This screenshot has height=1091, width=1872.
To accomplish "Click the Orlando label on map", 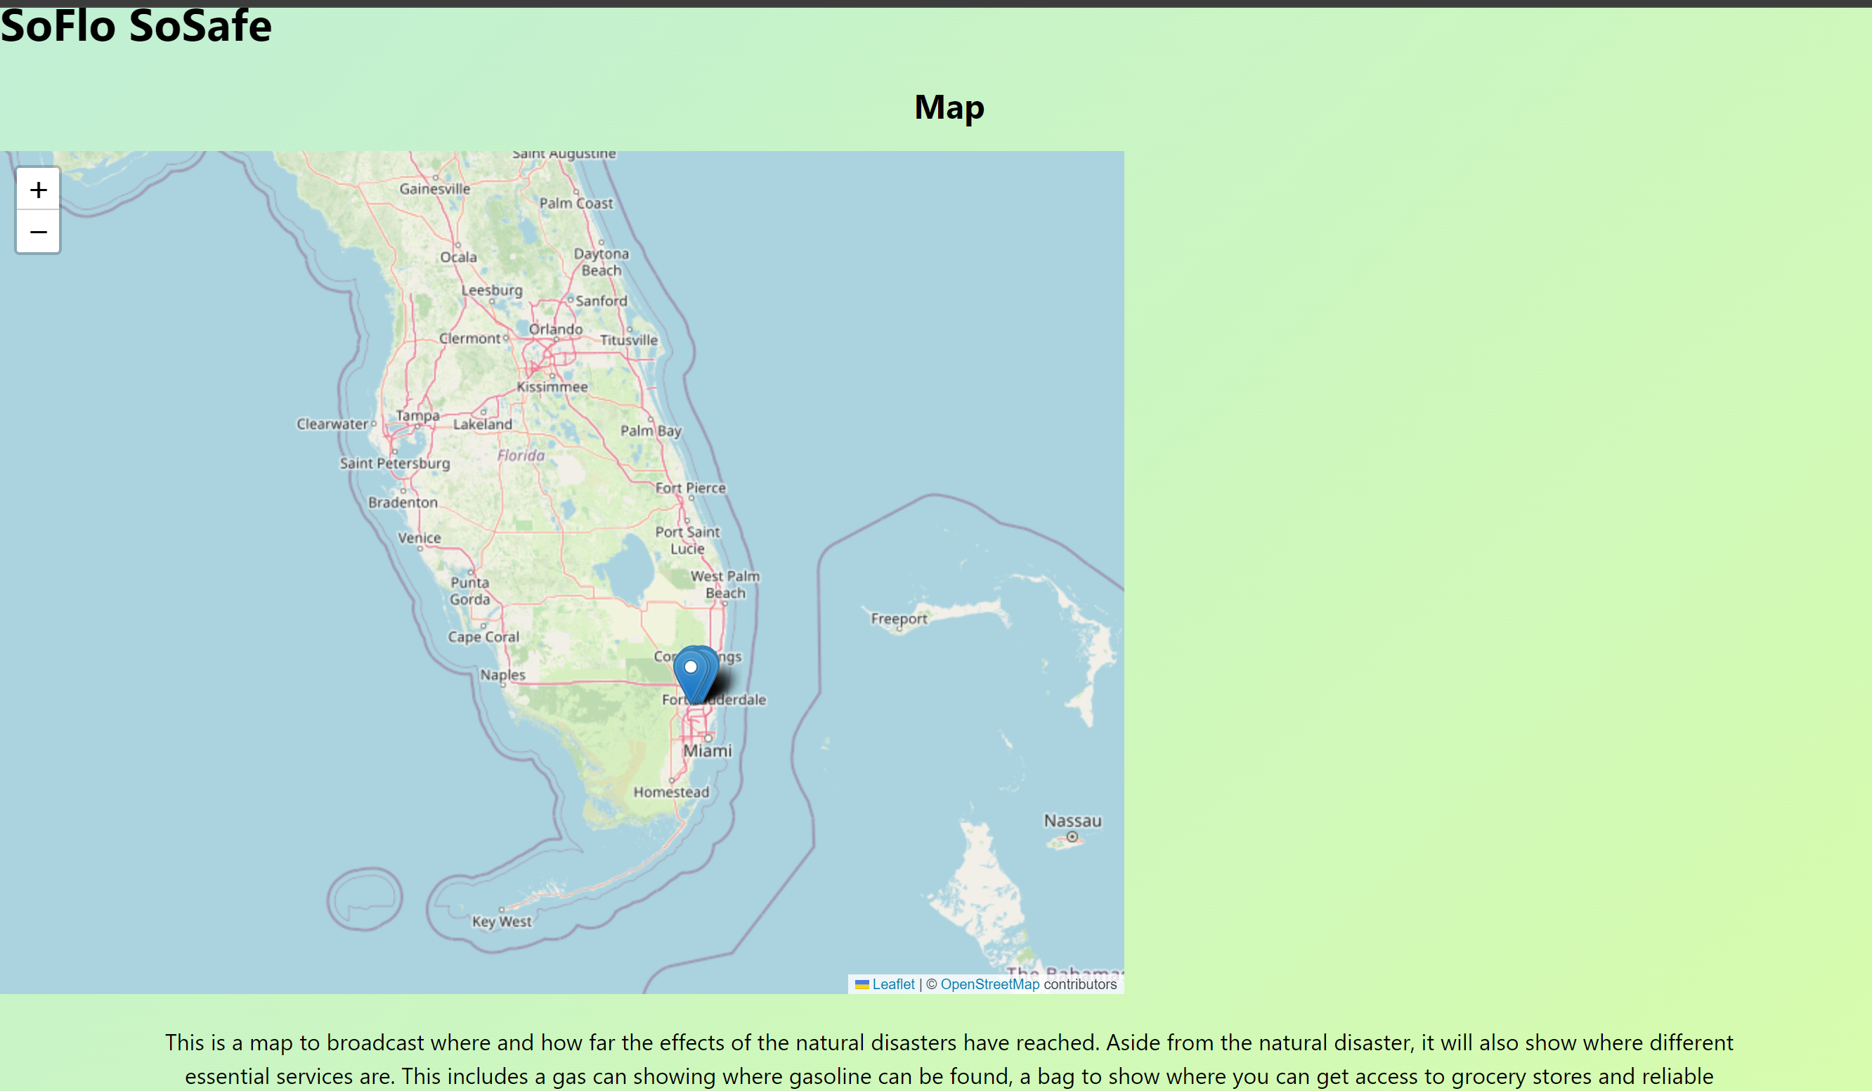I will coord(555,329).
